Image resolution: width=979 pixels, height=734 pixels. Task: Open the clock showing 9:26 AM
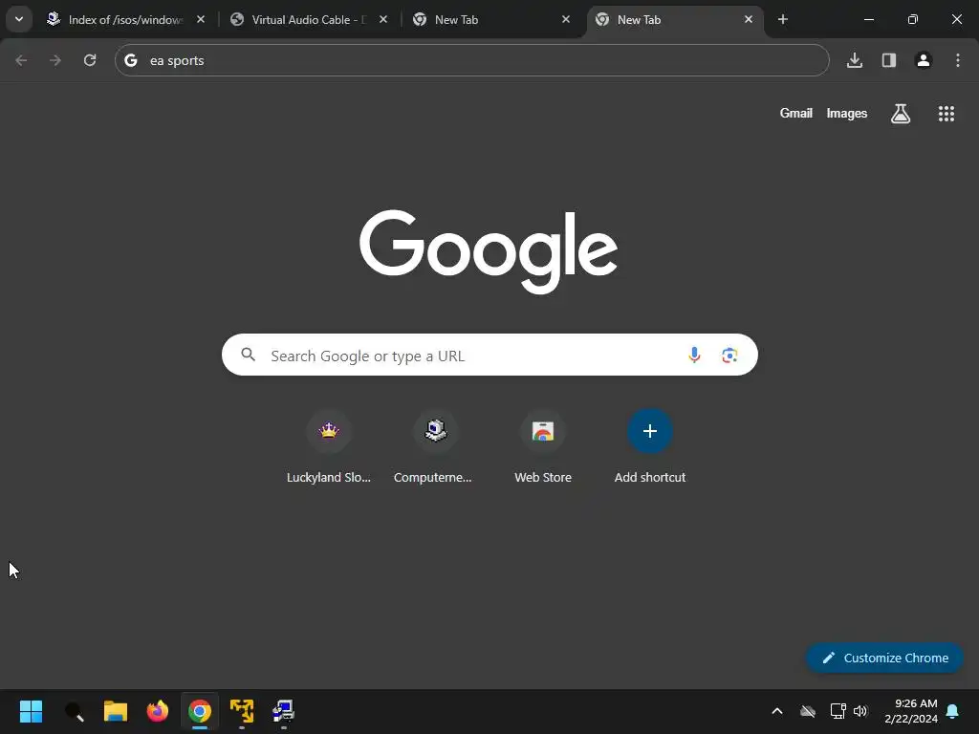click(911, 711)
